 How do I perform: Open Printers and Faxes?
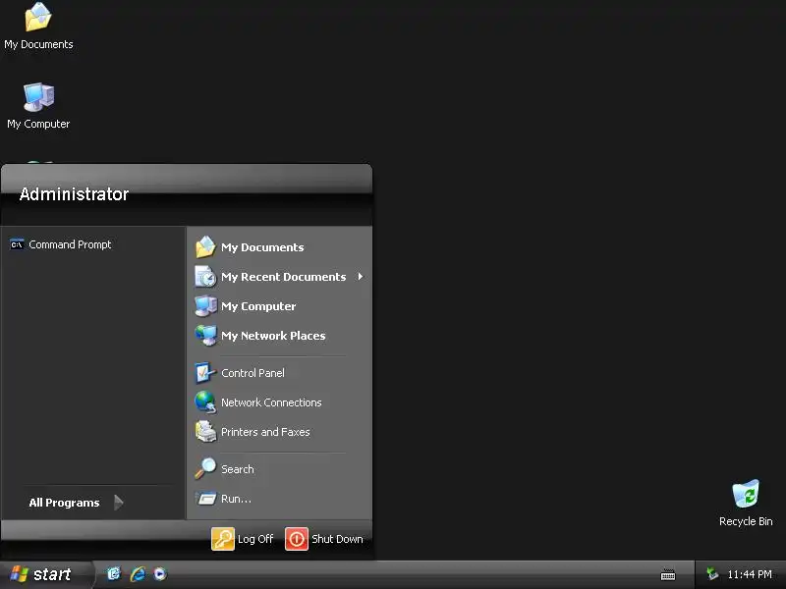[x=279, y=432]
